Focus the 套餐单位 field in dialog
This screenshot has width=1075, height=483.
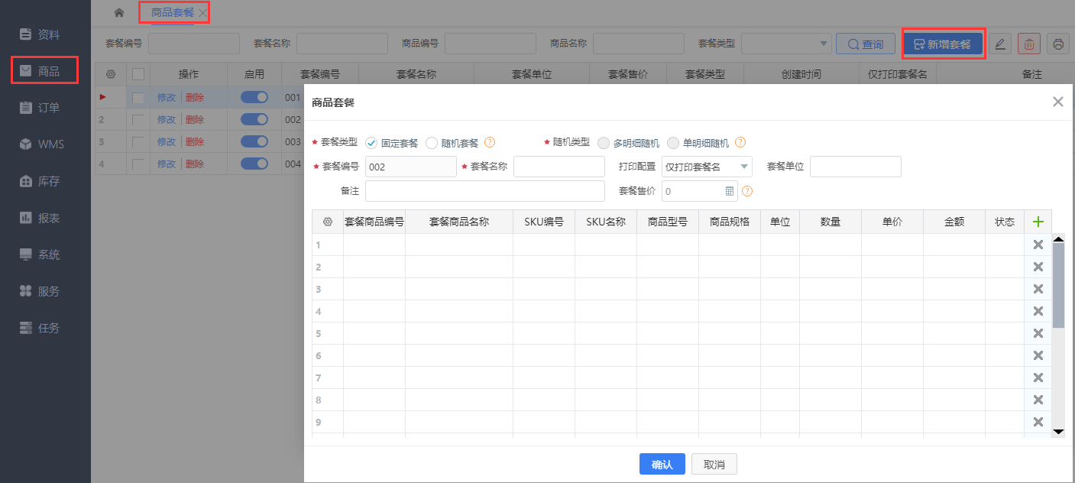point(856,167)
